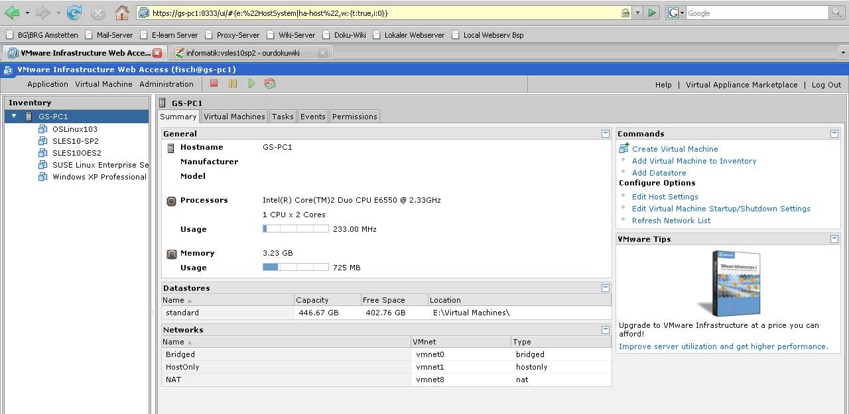Click the red Power Off toolbar icon
Viewport: 849px width, 414px height.
pos(214,83)
